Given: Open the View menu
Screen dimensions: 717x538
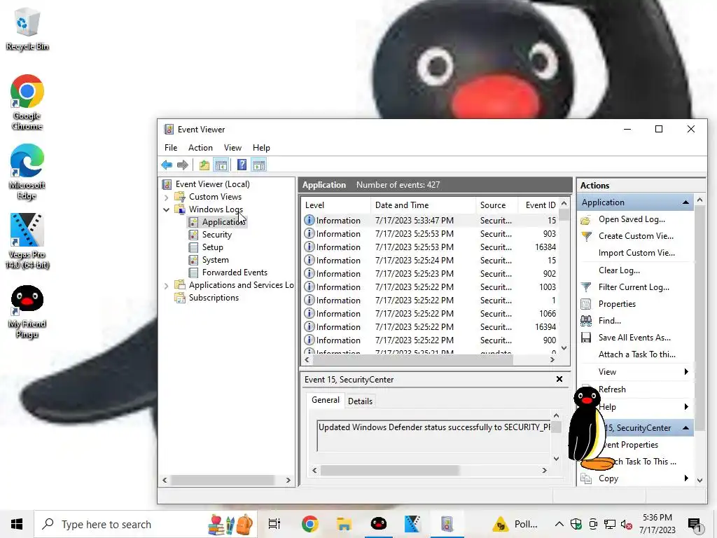Looking at the screenshot, I should click(232, 148).
